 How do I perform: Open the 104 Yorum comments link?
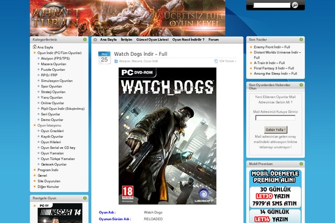[228, 61]
